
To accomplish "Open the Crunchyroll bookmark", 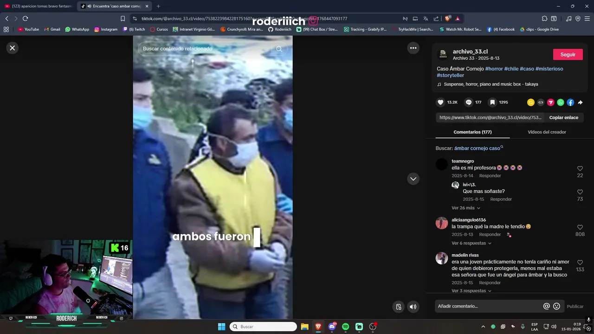I will click(242, 29).
